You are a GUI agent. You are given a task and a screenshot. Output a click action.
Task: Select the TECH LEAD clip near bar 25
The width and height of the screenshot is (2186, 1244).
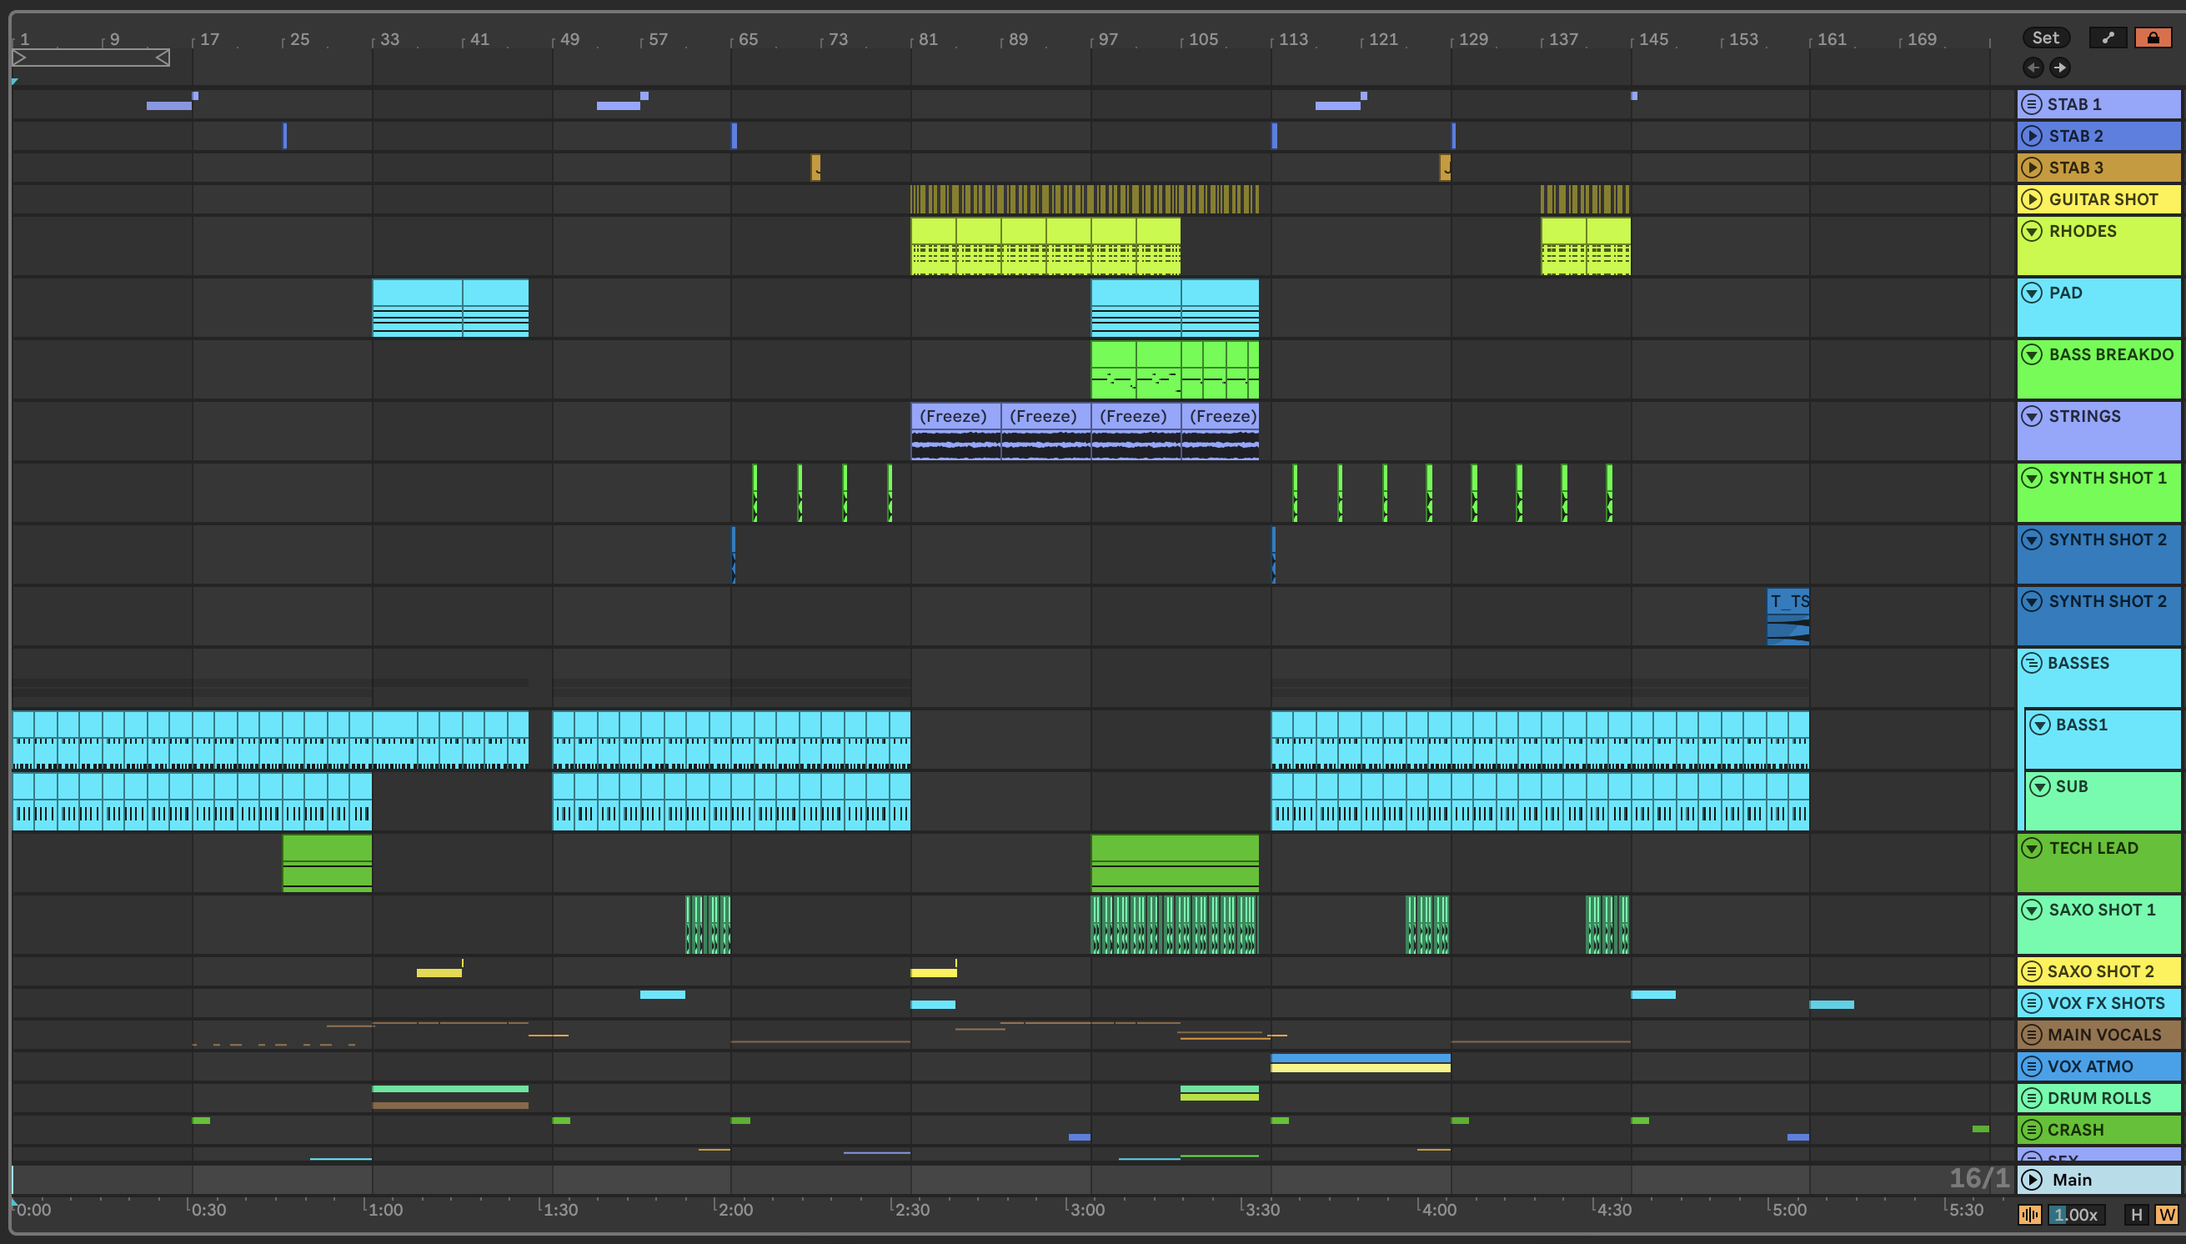point(326,863)
